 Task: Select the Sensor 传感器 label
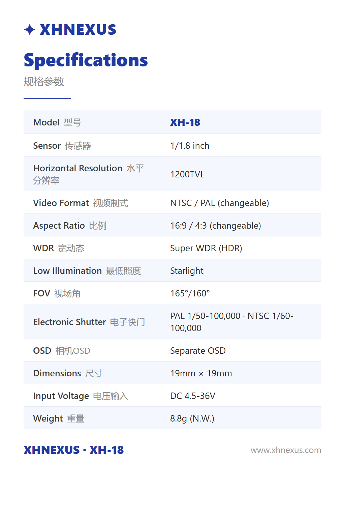click(62, 146)
